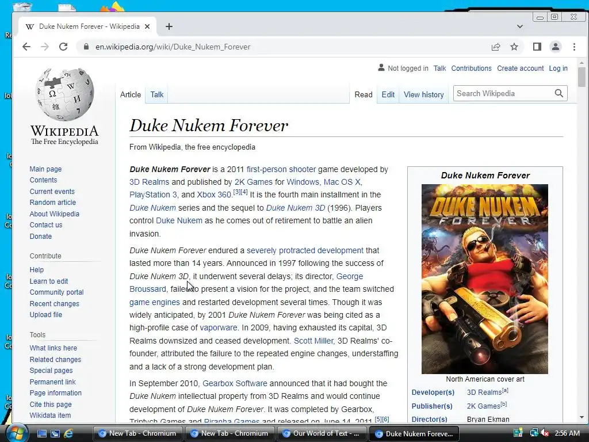Click the Search Wikipedia input field
This screenshot has height=442, width=589.
point(503,93)
